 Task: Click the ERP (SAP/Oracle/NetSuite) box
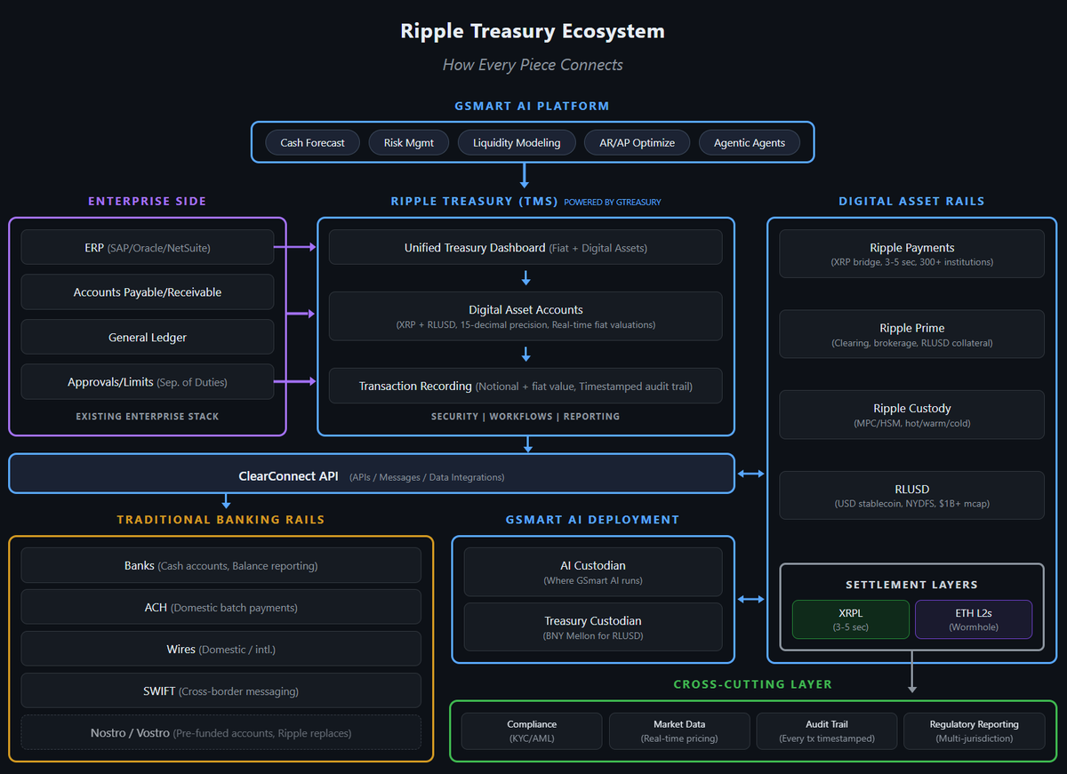(148, 247)
